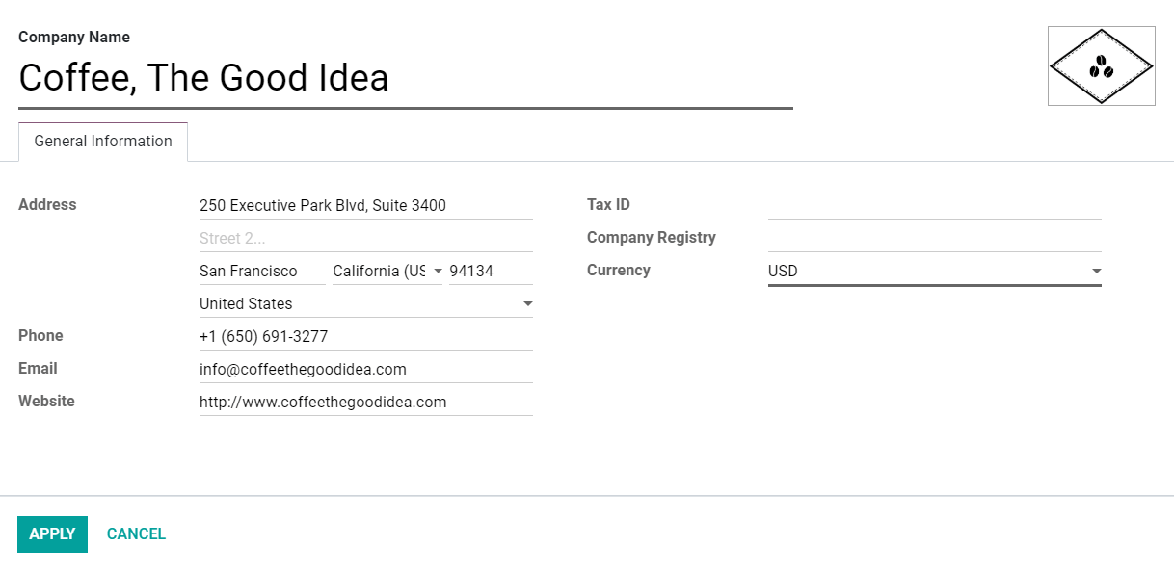Click the Address field label
Viewport: 1174px width, 572px height.
point(46,204)
